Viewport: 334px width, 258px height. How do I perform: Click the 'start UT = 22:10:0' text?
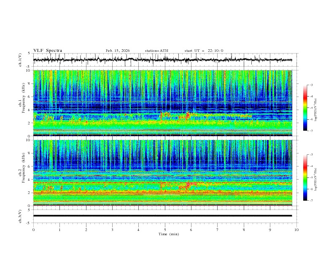[x=204, y=51]
